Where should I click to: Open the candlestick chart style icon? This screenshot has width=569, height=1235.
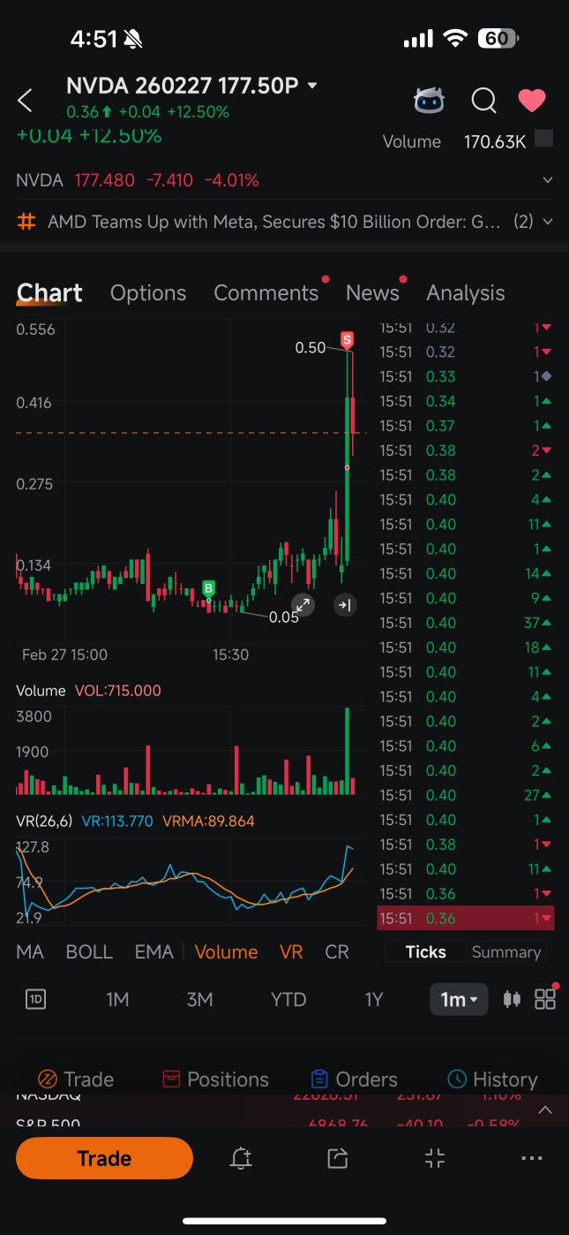click(x=511, y=999)
